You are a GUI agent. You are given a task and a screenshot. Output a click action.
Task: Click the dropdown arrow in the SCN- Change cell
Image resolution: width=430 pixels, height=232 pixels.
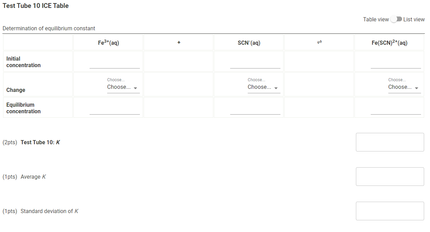pos(276,88)
